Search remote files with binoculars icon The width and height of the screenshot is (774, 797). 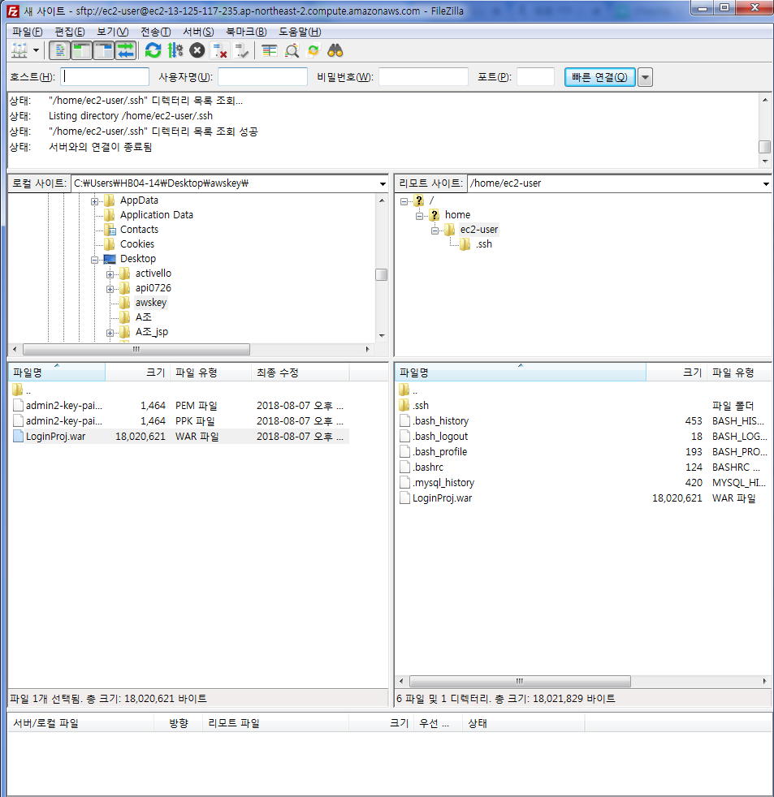(x=335, y=51)
